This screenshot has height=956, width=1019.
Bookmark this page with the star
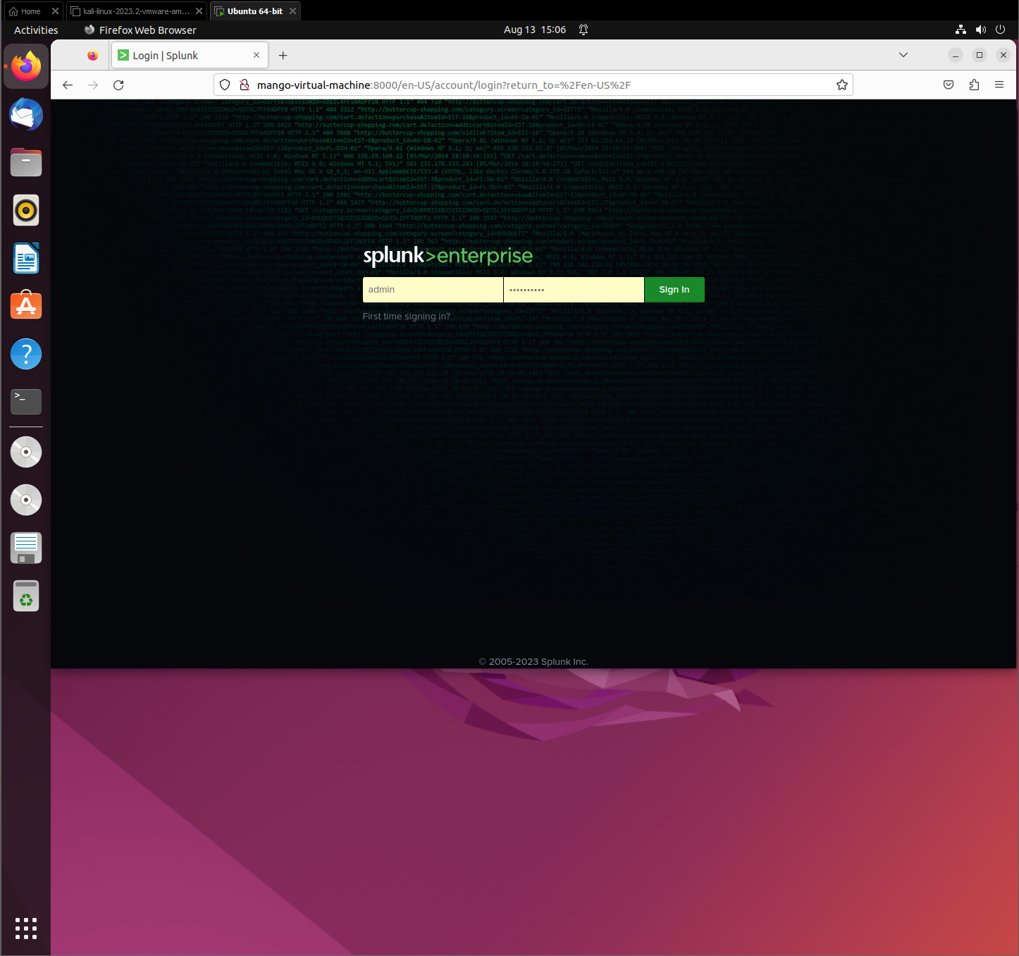click(841, 85)
